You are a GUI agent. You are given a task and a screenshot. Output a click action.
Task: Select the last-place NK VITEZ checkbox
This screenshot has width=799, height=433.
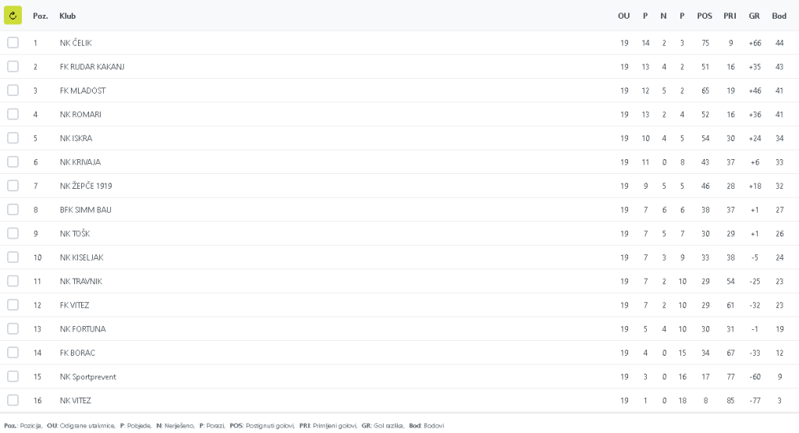coord(12,400)
